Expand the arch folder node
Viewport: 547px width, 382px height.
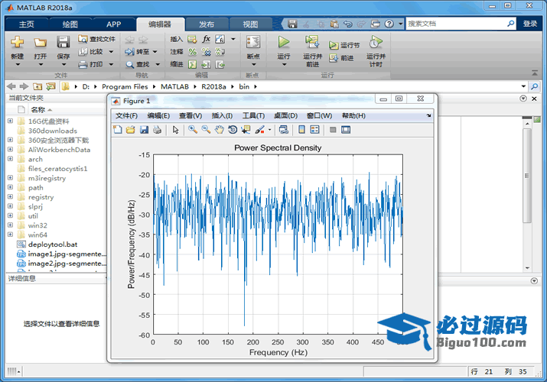coord(10,159)
